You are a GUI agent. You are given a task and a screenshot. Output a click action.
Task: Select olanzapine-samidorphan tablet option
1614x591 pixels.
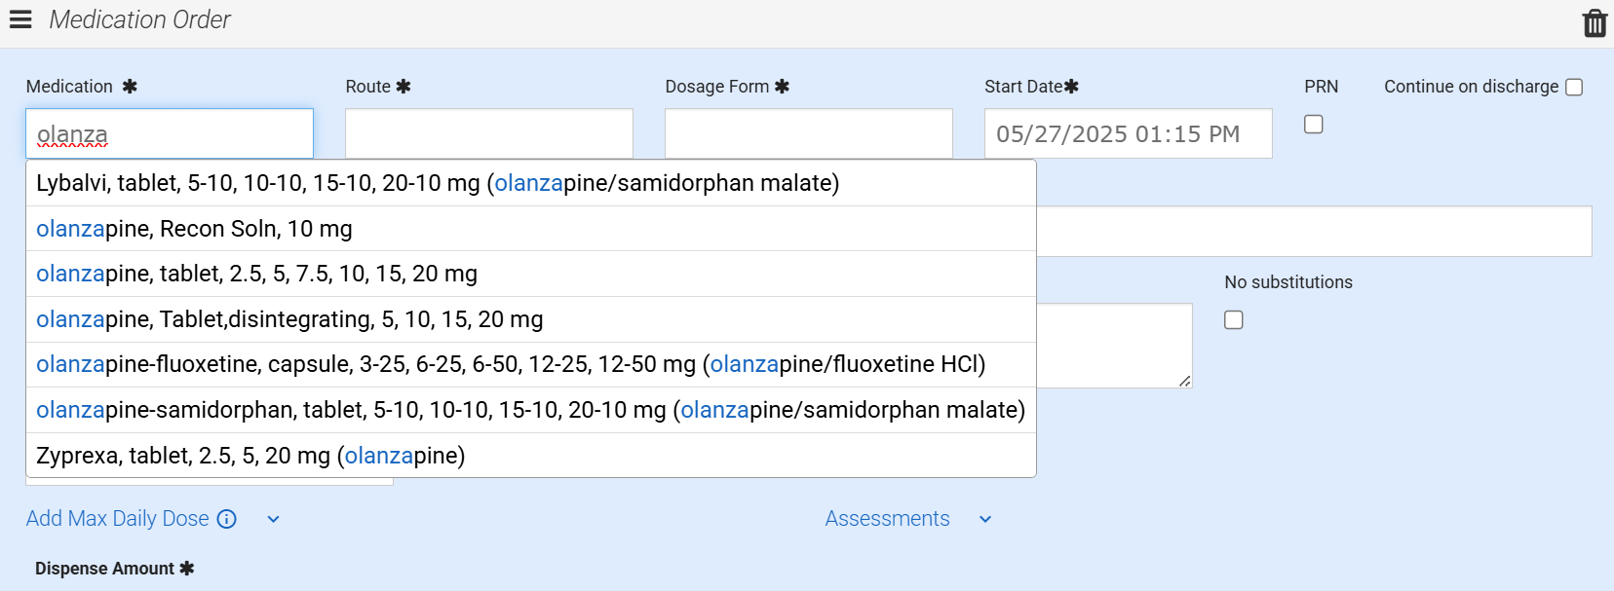pos(530,410)
